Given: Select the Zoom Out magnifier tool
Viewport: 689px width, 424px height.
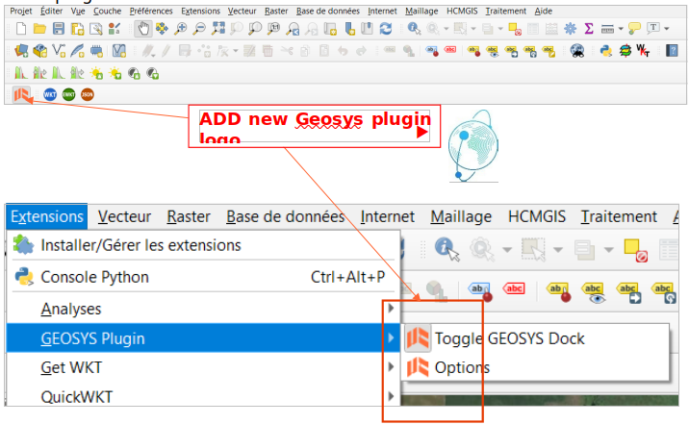Looking at the screenshot, I should 199,29.
